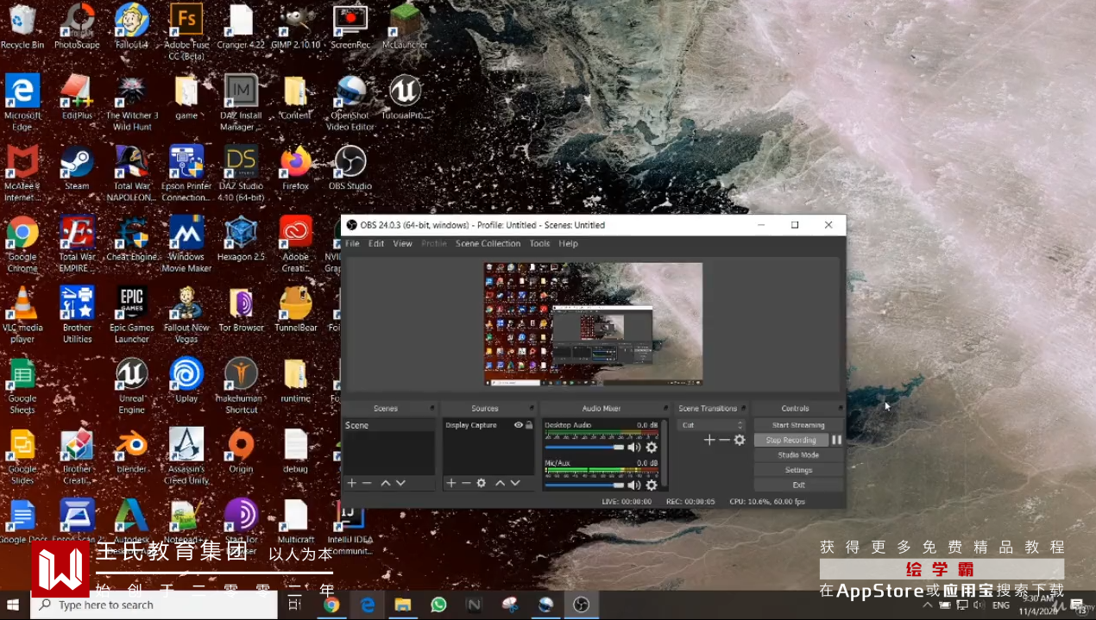Click taskbar 'Type here to search' box
Image resolution: width=1096 pixels, height=620 pixels.
tap(154, 605)
